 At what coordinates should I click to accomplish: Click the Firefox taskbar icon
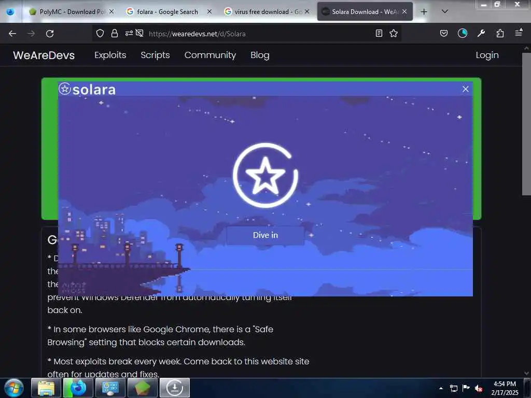pyautogui.click(x=78, y=388)
